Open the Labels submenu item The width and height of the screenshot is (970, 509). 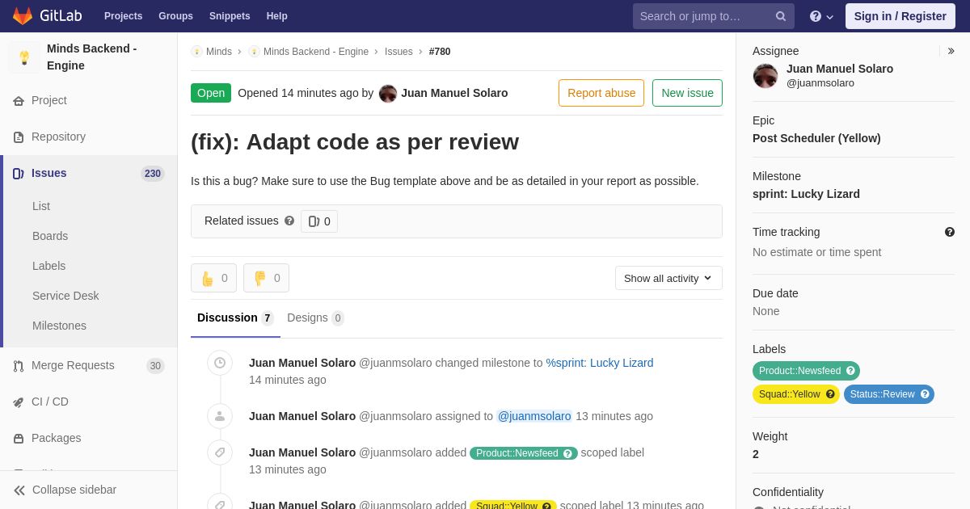click(x=48, y=266)
